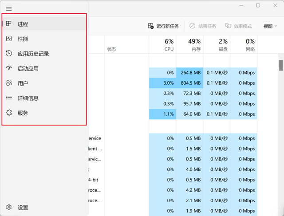284x216 pixels.
Task: Open the 服务 services puzzle icon
Action: click(9, 113)
